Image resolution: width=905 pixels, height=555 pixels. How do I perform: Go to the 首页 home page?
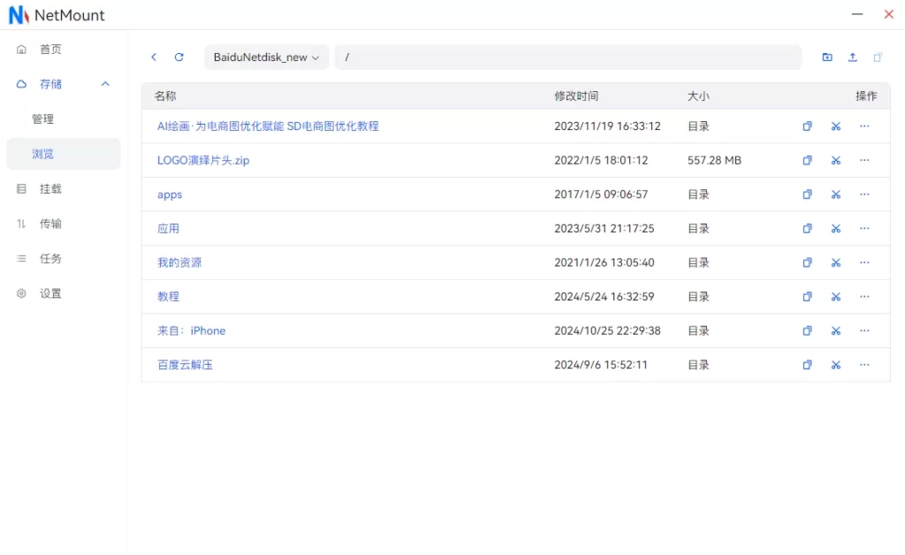tap(50, 49)
